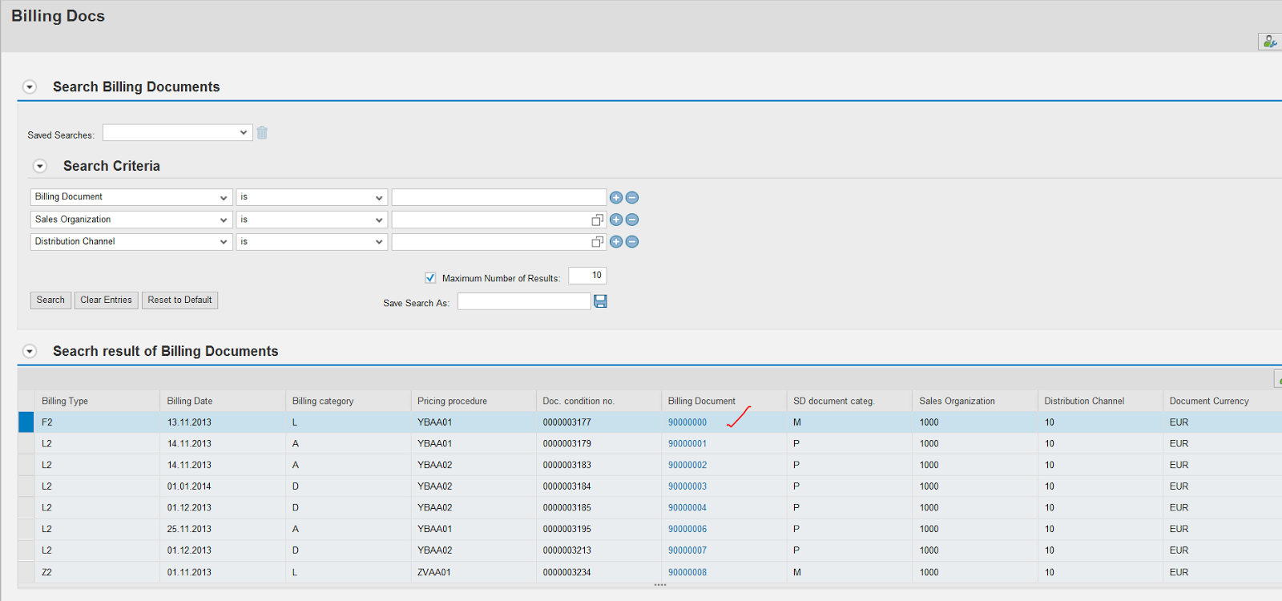
Task: Open the Billing Document criteria field dropdown
Action: click(224, 198)
